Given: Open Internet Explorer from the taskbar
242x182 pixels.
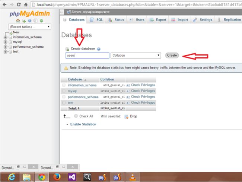Looking at the screenshot, I should tap(12, 177).
